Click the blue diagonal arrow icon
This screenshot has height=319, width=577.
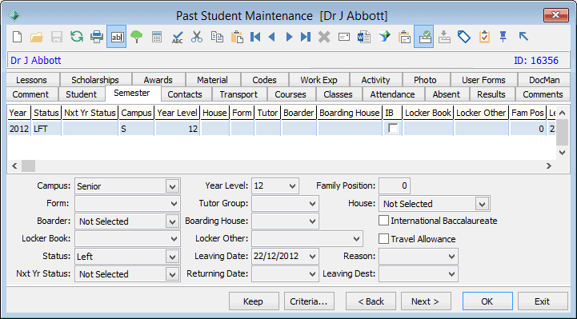(523, 37)
